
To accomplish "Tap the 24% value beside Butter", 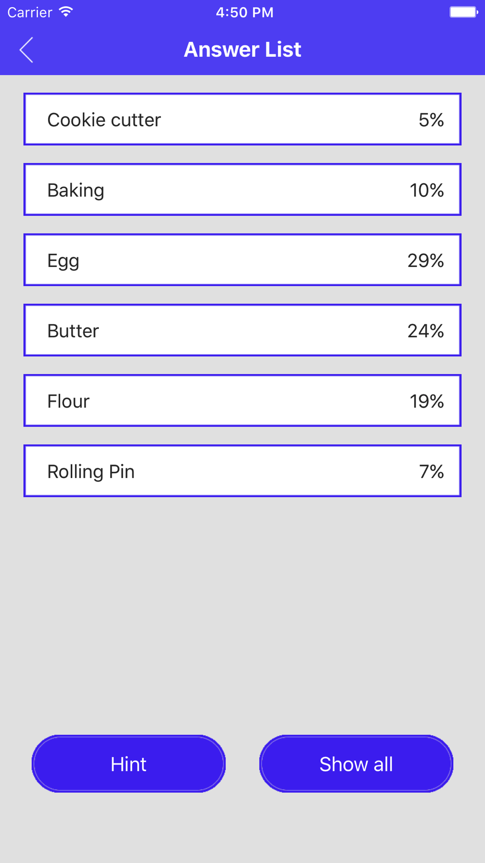I will pyautogui.click(x=425, y=331).
